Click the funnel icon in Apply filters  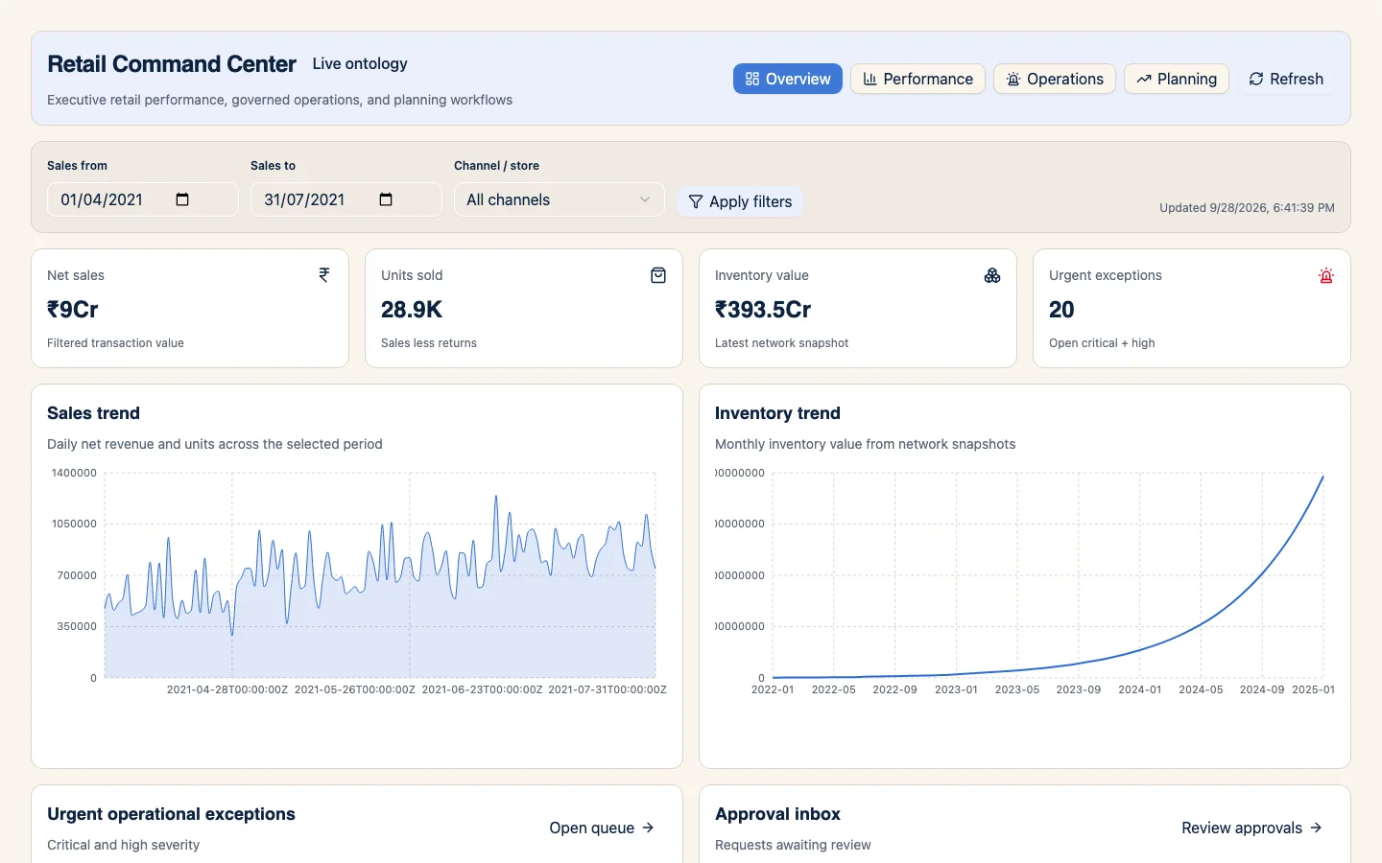coord(696,201)
